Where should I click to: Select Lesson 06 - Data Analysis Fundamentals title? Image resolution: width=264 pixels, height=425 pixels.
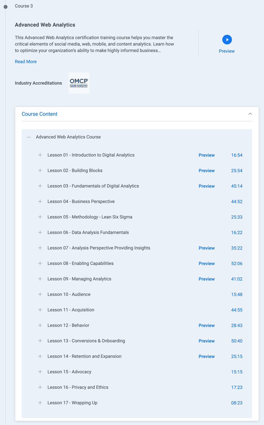click(x=88, y=232)
